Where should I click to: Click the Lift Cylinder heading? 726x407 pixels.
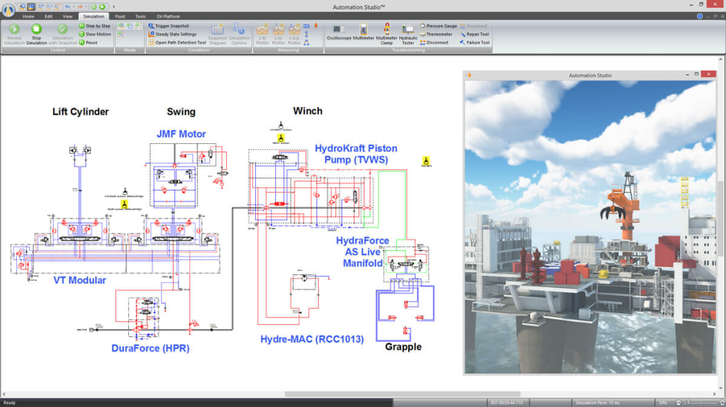tap(81, 111)
